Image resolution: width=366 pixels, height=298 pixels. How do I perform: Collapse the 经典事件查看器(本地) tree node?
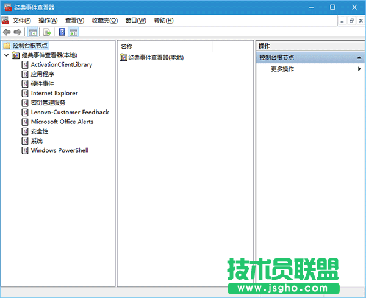(6, 55)
